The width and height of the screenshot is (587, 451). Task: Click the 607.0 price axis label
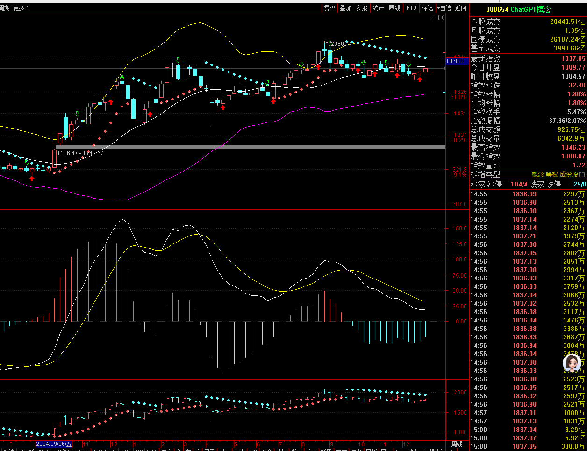pos(459,204)
